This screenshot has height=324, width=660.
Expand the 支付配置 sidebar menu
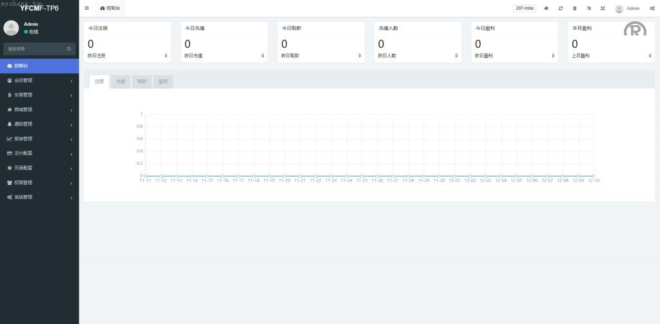(x=39, y=153)
